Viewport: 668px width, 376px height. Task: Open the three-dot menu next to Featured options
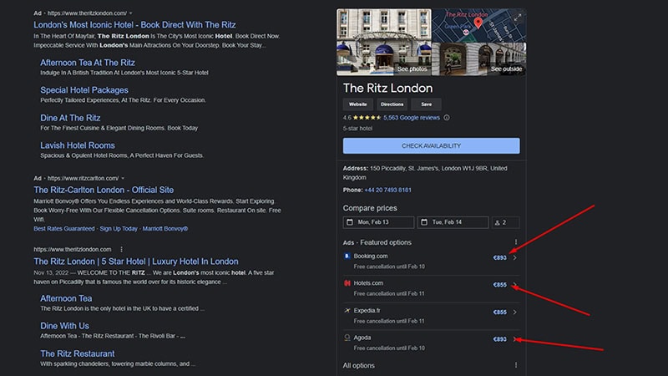pos(515,242)
